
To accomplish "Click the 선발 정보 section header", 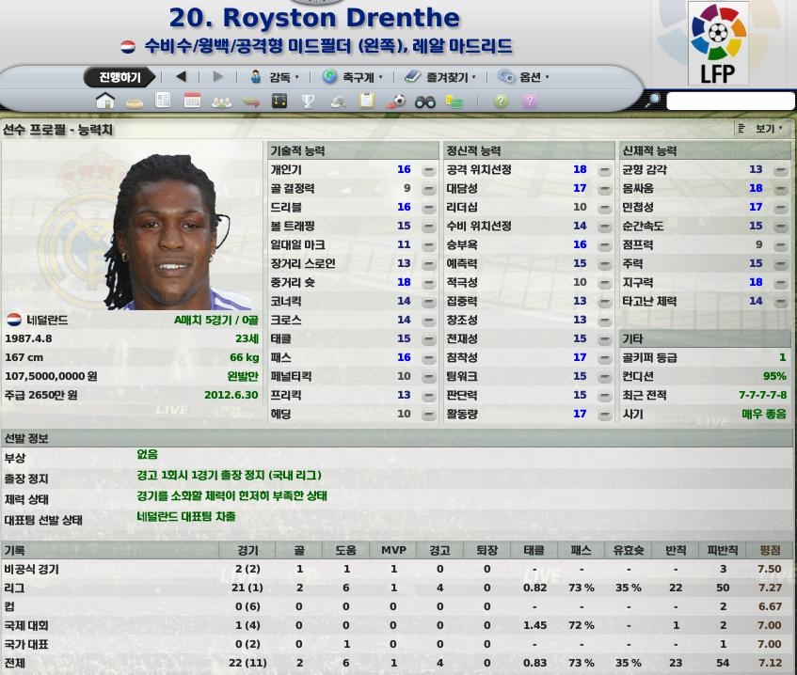I will coord(396,438).
